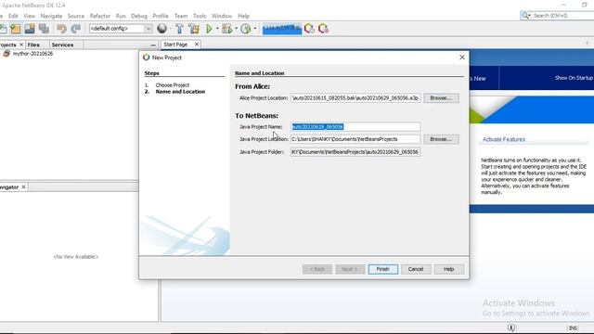Click the Alice Project Location field

point(355,98)
